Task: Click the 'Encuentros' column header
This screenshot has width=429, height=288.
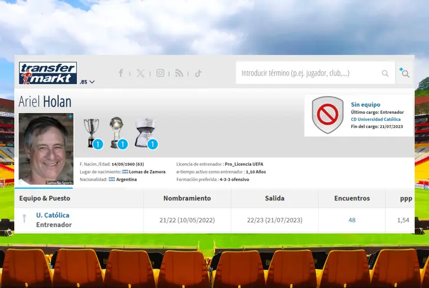Action: click(x=352, y=198)
